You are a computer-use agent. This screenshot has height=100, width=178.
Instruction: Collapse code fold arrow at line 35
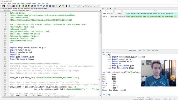(x=9, y=87)
